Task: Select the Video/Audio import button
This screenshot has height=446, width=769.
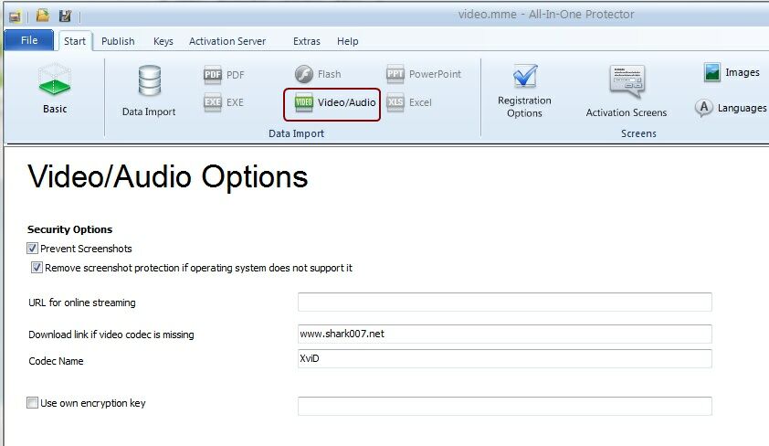Action: [x=332, y=103]
